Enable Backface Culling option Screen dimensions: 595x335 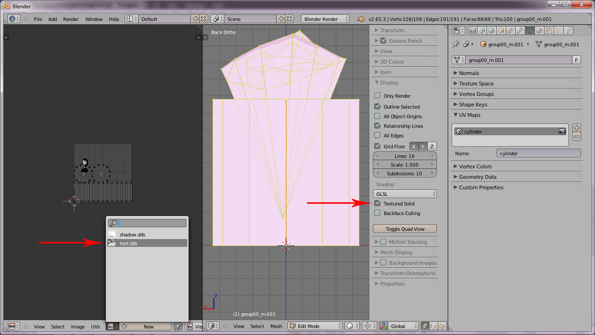(378, 213)
